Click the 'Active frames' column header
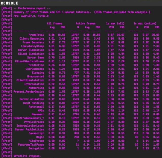 86,23
